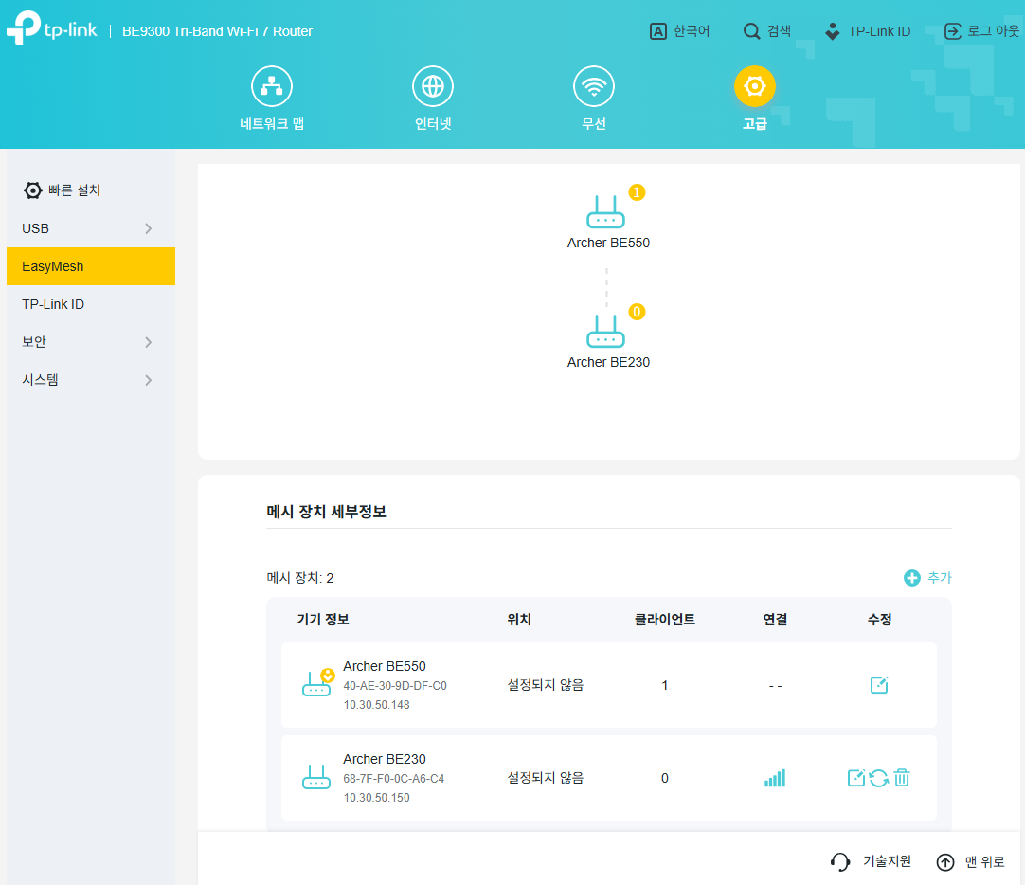Click the 추가 add link
1025x885 pixels.
coord(940,578)
